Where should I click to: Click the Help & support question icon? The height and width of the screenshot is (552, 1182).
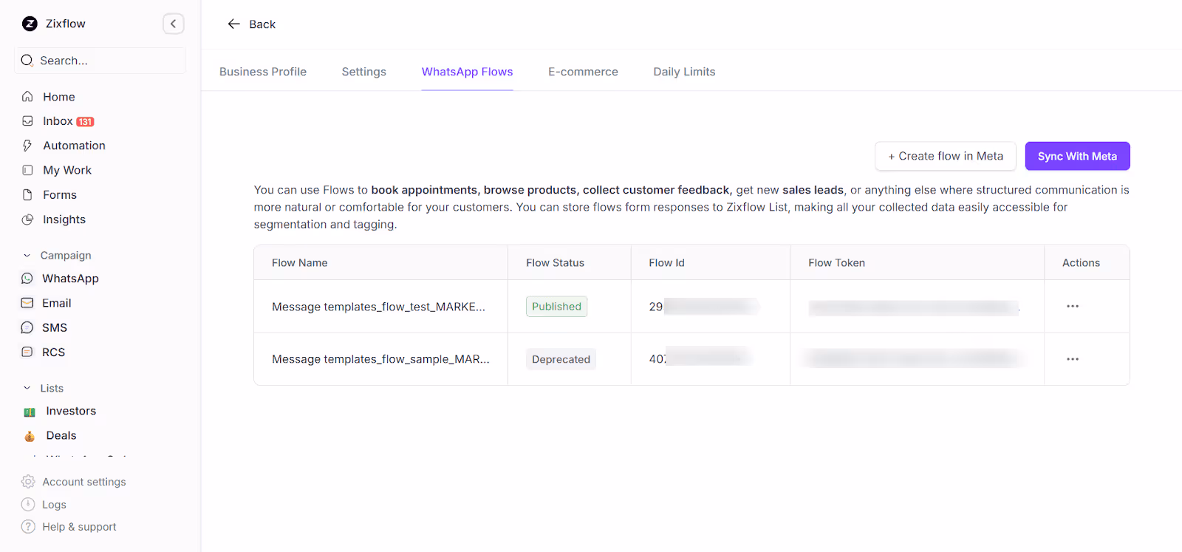(x=28, y=527)
